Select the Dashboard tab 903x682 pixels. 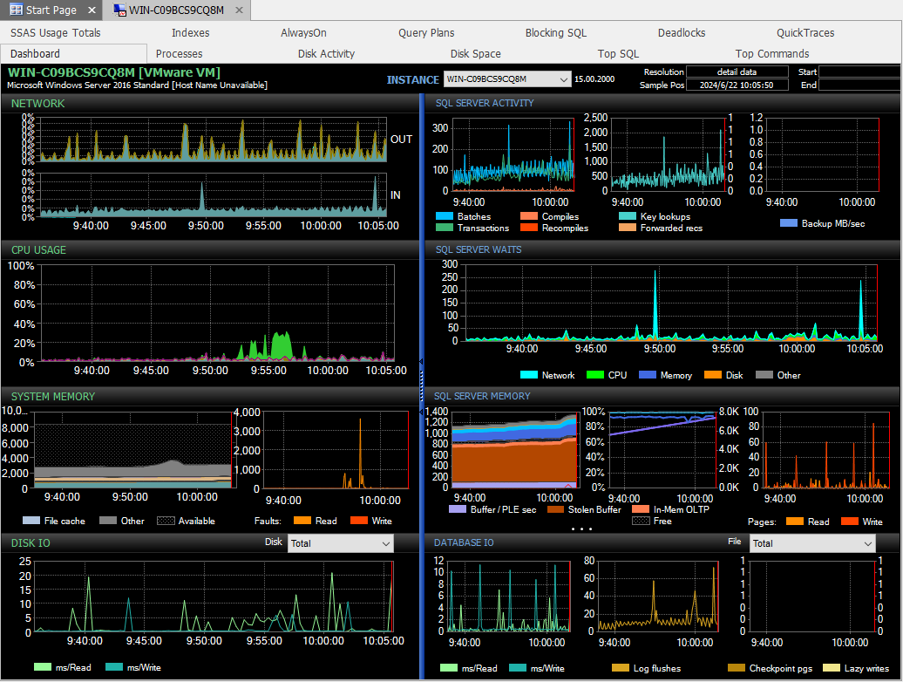[x=74, y=53]
